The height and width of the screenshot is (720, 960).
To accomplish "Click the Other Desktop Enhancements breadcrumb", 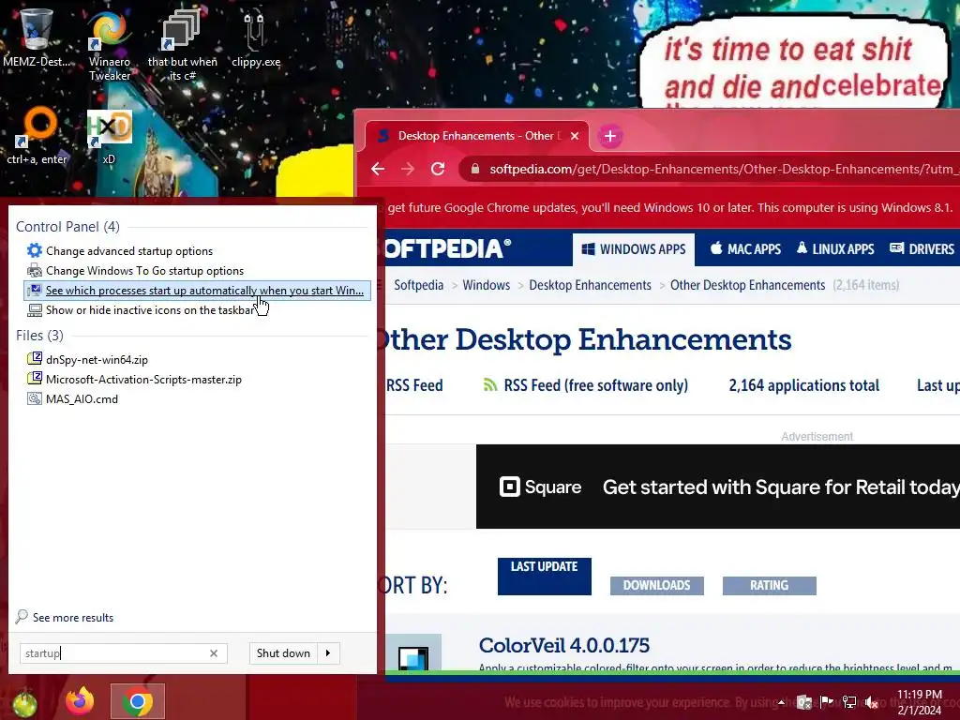I will [747, 285].
